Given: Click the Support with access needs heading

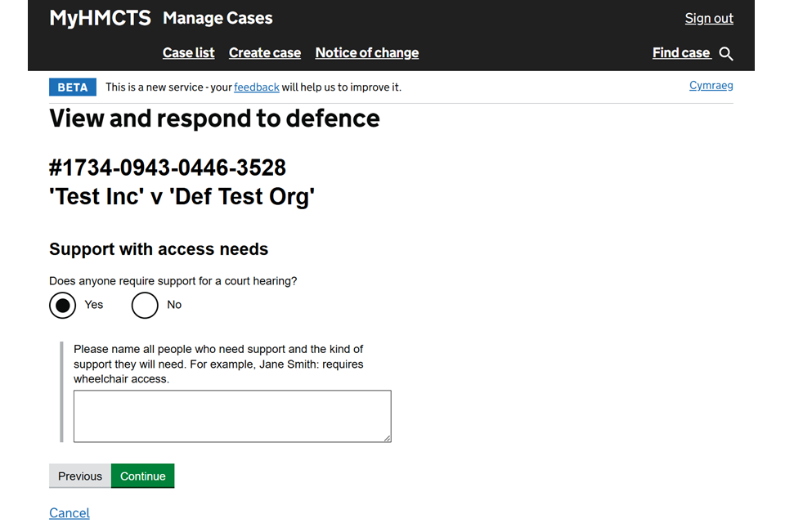Looking at the screenshot, I should click(x=159, y=249).
